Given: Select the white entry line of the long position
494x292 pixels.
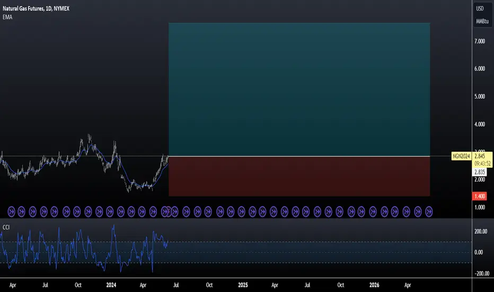Looking at the screenshot, I should [x=299, y=156].
